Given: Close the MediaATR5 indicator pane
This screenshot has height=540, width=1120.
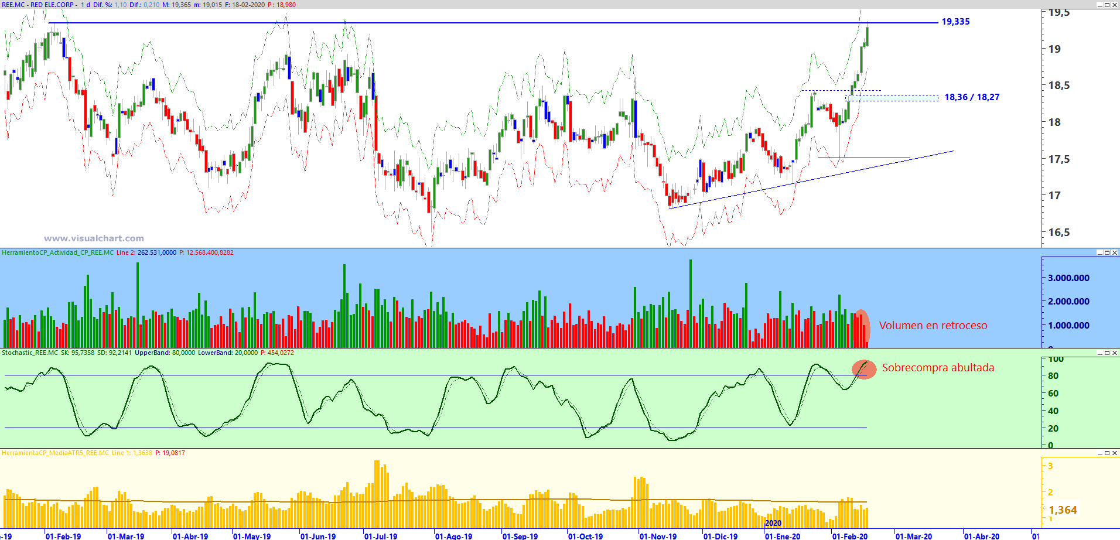Looking at the screenshot, I should click(x=1115, y=453).
